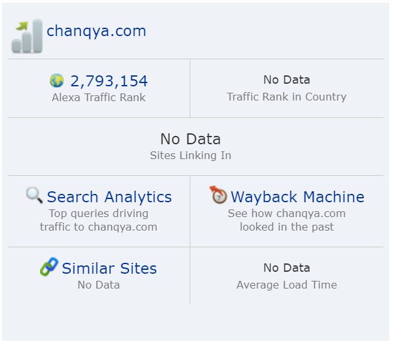Click the Average Load Time label
The image size is (393, 342).
coord(287,285)
